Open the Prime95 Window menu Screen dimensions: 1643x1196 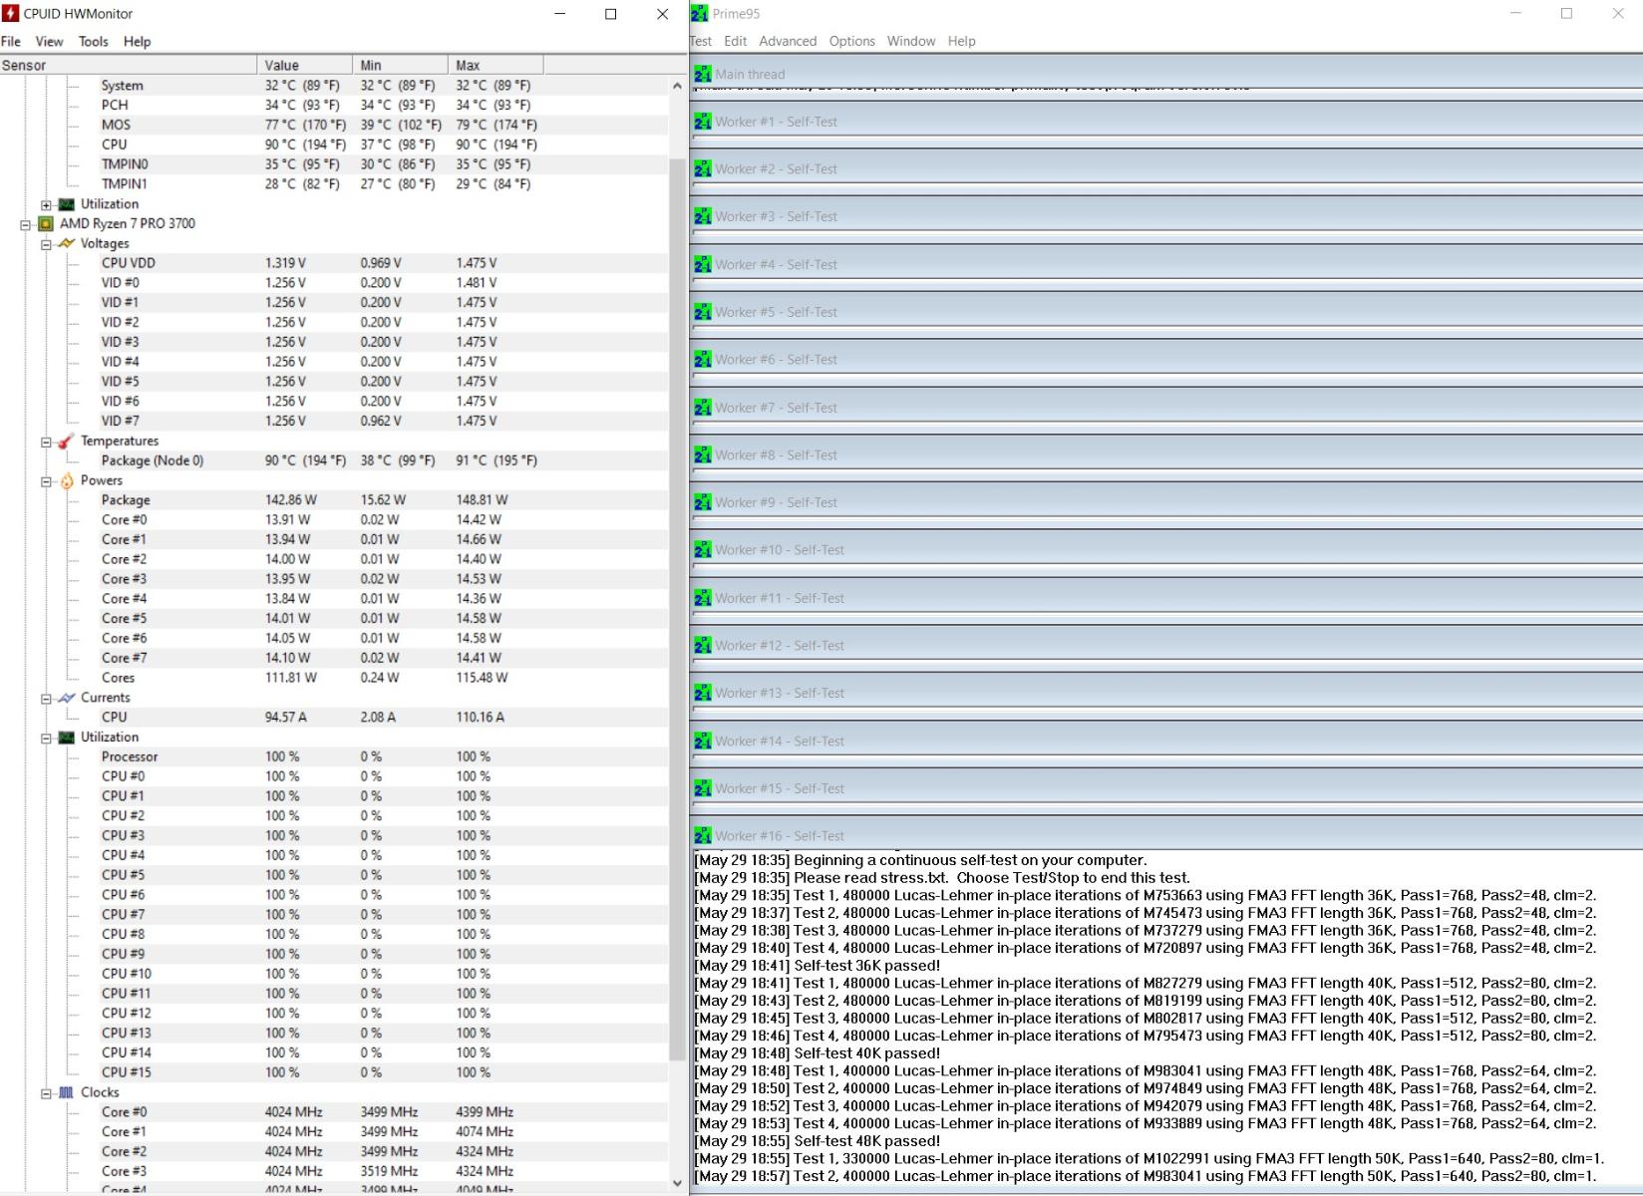coord(911,42)
